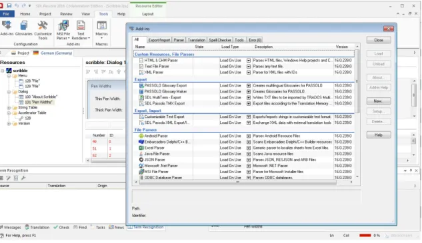The width and height of the screenshot is (422, 243).
Task: Select the HTML & CHM Parser add-in icon
Action: point(141,60)
